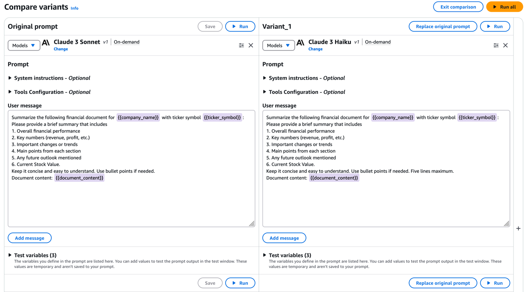Image resolution: width=526 pixels, height=292 pixels.
Task: Open inference settings icon for Claude 3 Haiku
Action: coord(496,45)
